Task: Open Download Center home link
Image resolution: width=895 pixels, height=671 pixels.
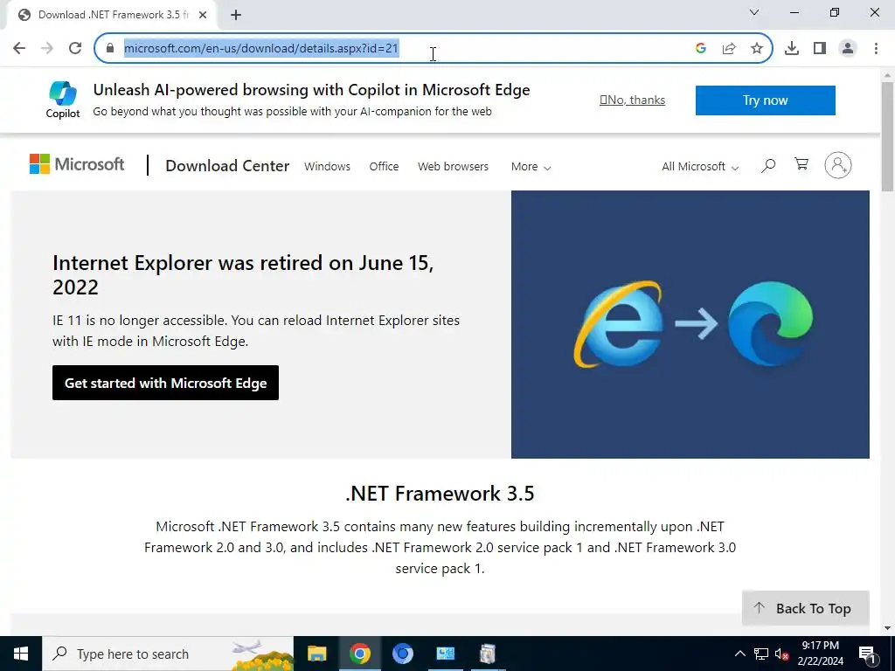Action: point(227,165)
